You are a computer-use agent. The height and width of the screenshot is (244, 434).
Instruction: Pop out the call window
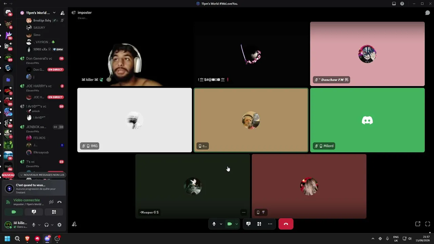pyautogui.click(x=418, y=224)
